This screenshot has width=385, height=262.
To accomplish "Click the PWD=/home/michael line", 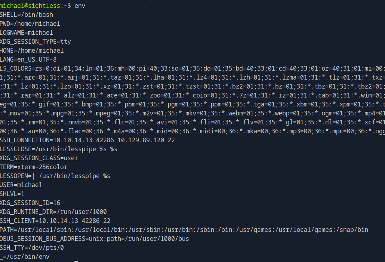I will (30, 24).
